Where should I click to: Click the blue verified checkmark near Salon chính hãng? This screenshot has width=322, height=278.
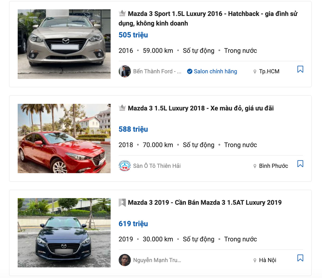(189, 71)
